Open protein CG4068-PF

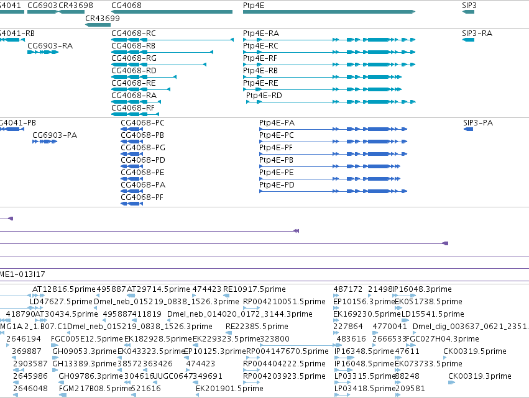pos(142,197)
